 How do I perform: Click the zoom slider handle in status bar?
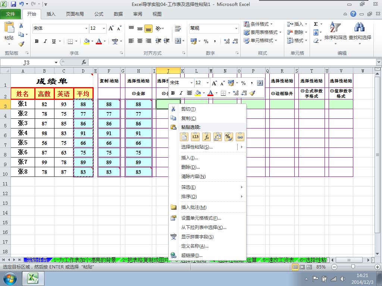point(353,267)
